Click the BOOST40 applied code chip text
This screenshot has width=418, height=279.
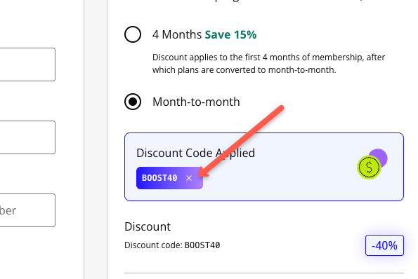coord(159,177)
